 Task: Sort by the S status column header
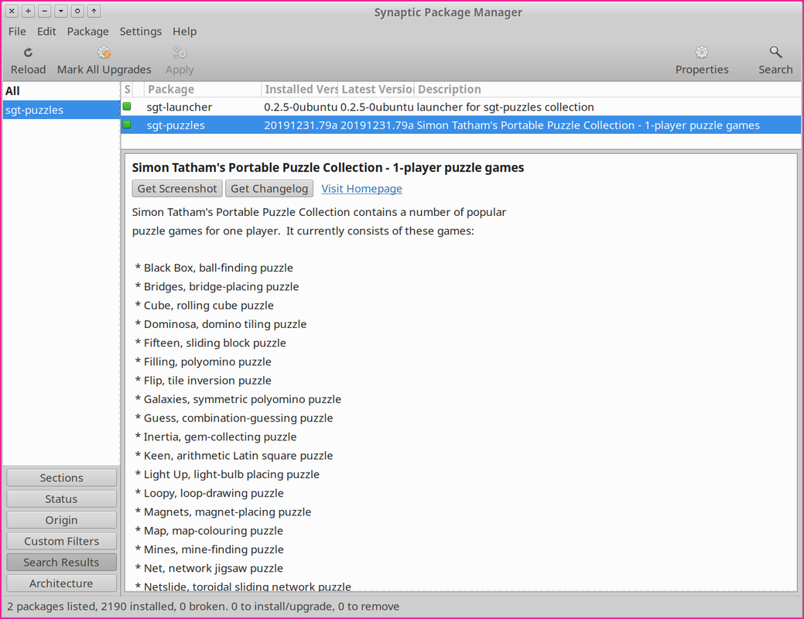click(127, 89)
